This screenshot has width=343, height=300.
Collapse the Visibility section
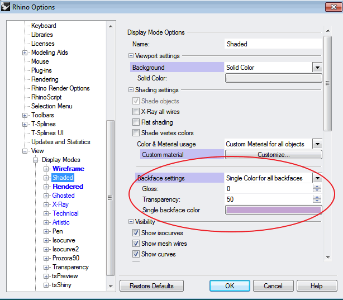coord(131,222)
